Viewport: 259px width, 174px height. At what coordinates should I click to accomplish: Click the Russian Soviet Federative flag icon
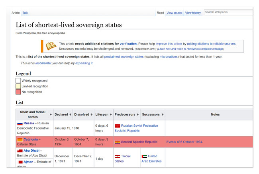117,126
